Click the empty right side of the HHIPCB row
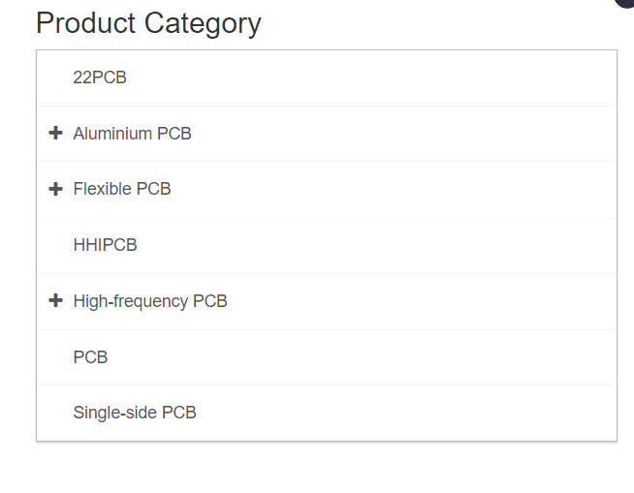This screenshot has height=493, width=634. click(436, 245)
